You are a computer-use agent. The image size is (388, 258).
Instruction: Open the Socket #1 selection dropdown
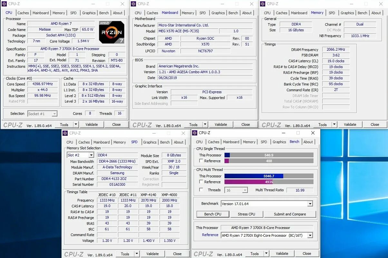[x=54, y=114]
